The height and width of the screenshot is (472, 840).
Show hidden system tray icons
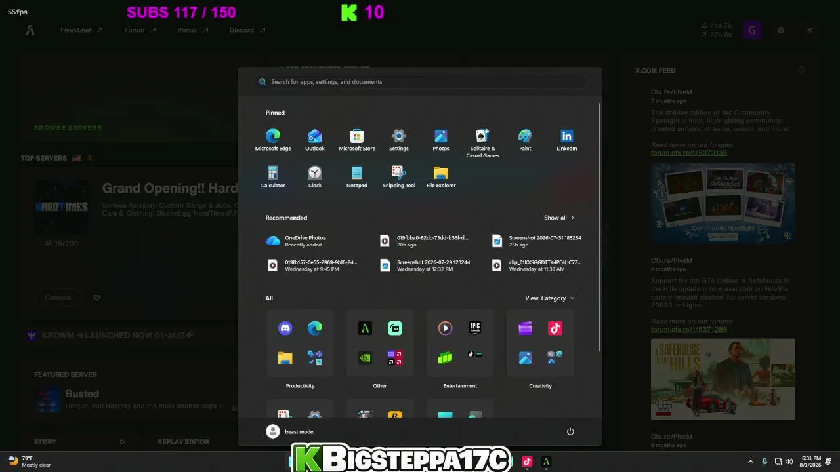coord(751,462)
